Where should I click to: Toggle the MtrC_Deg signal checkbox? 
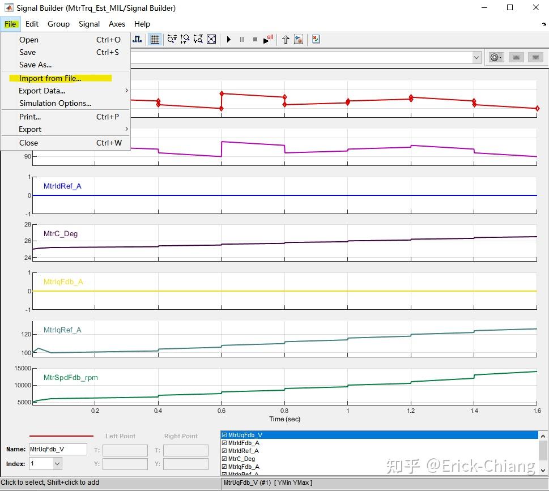tap(224, 459)
